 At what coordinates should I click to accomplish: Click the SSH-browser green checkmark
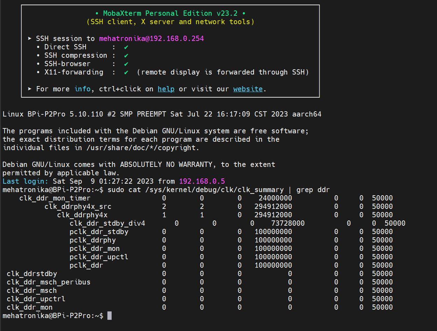pyautogui.click(x=126, y=64)
